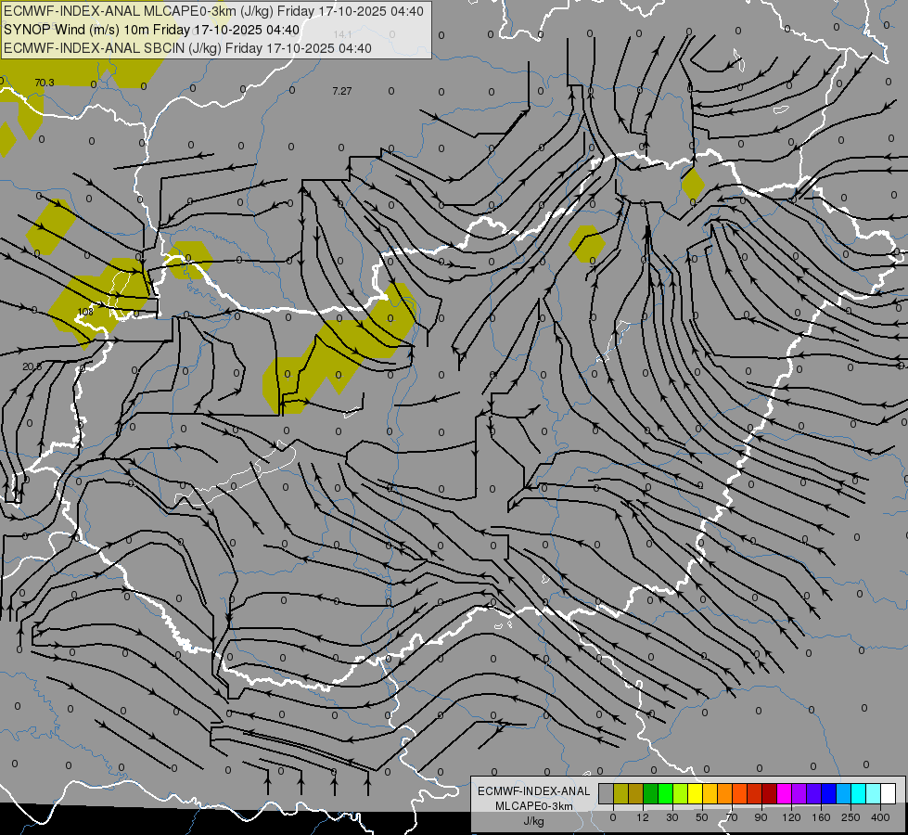The width and height of the screenshot is (908, 835).
Task: Click the legend text MLCAPE0-3km
Action: click(x=534, y=806)
